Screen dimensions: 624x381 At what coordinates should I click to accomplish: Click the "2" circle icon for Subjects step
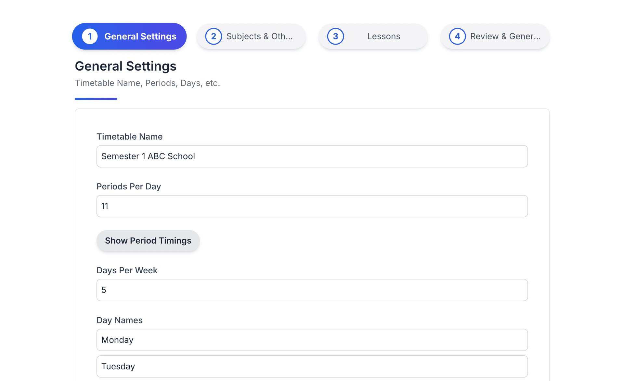(x=214, y=36)
